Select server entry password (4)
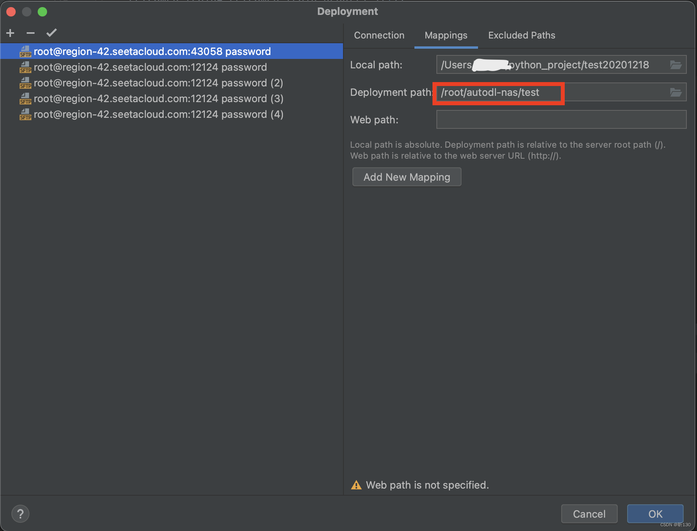Image resolution: width=697 pixels, height=531 pixels. click(x=159, y=114)
